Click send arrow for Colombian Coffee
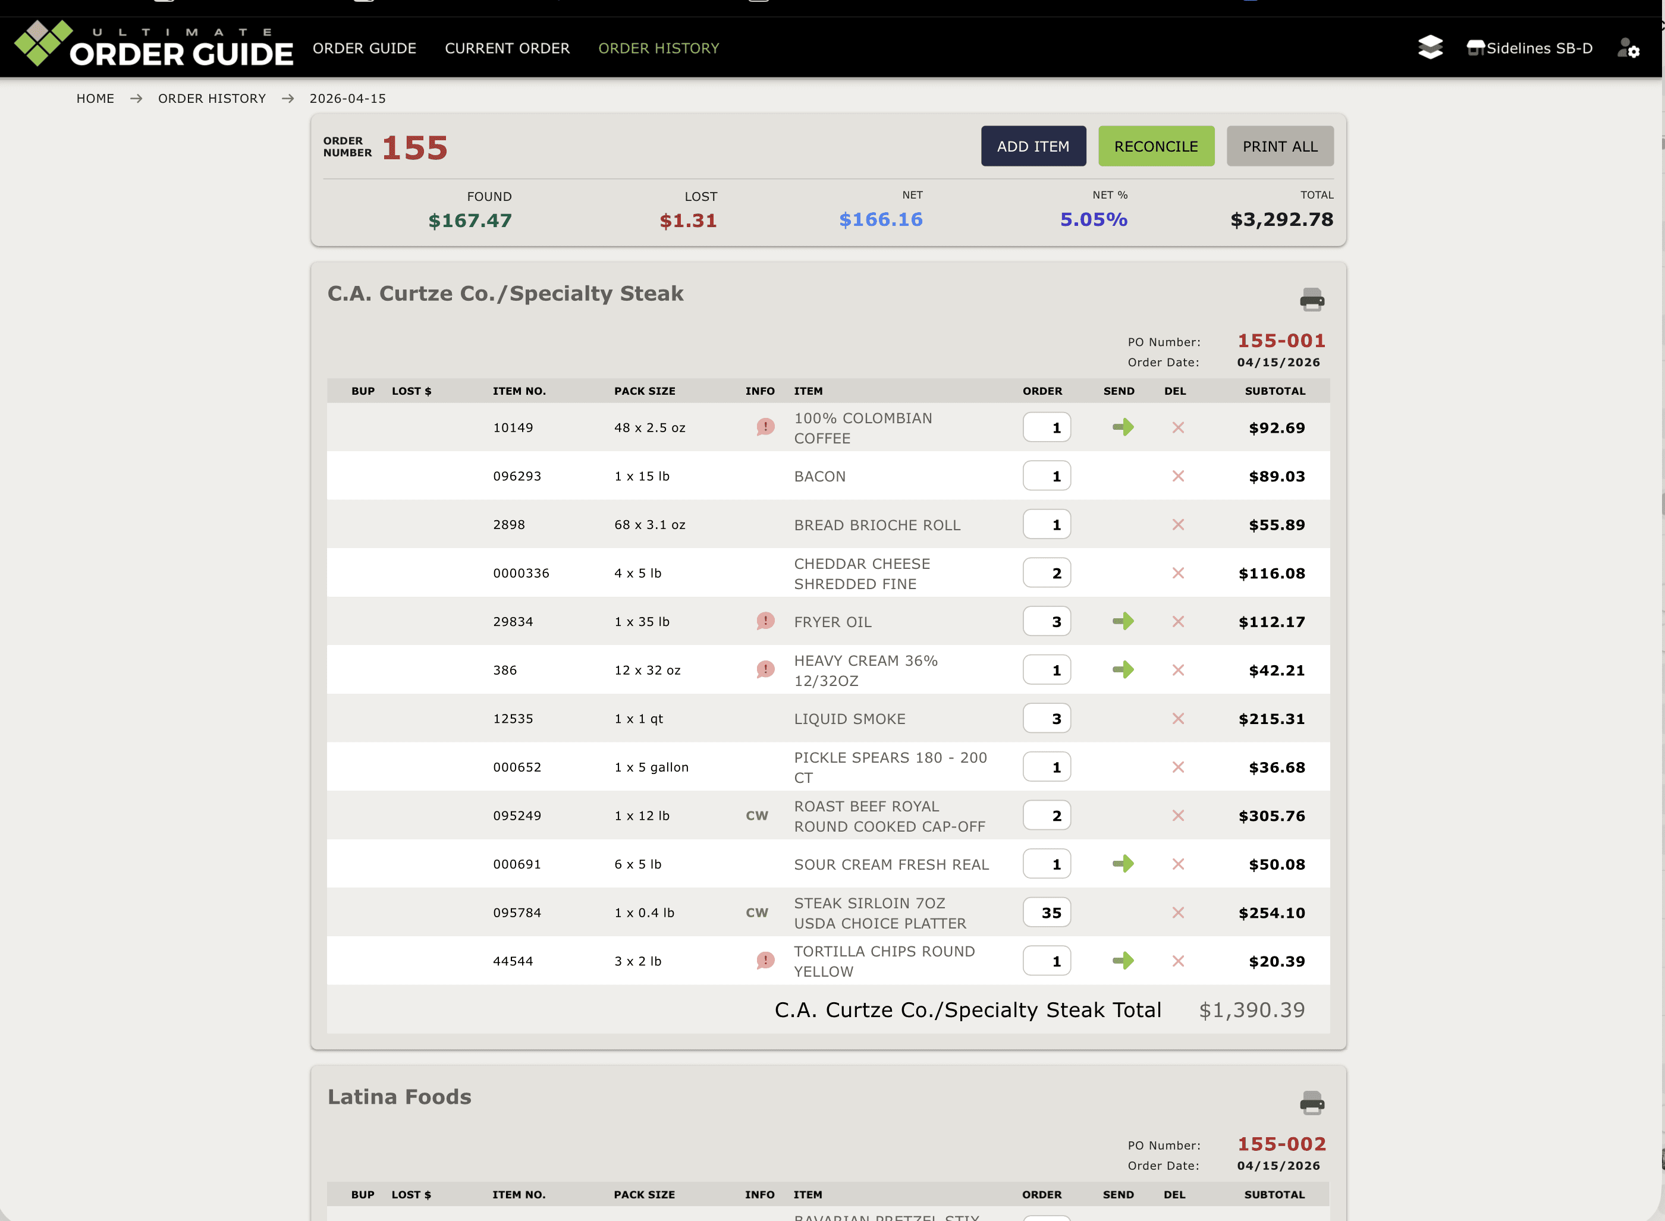 click(1122, 427)
